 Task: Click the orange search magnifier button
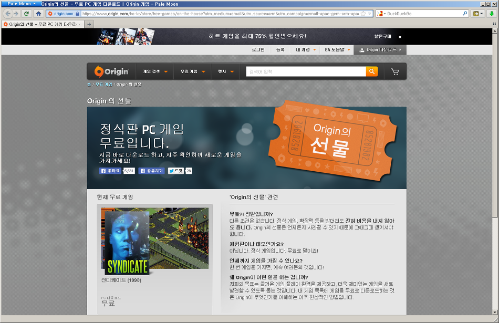[372, 71]
